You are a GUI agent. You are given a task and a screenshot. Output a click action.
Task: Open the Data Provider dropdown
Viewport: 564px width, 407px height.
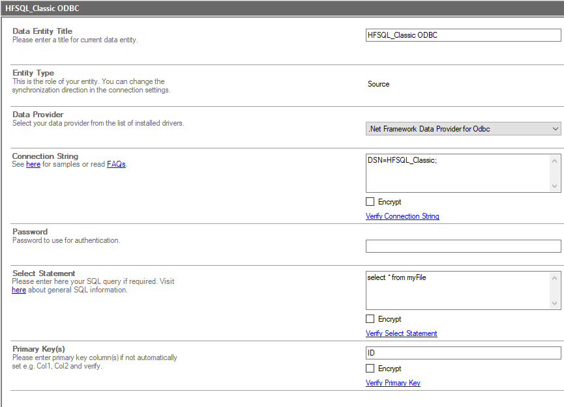coord(463,129)
